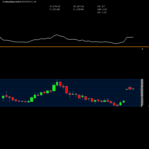
Task: Select the large red candle after the price peak
Action: (66, 90)
